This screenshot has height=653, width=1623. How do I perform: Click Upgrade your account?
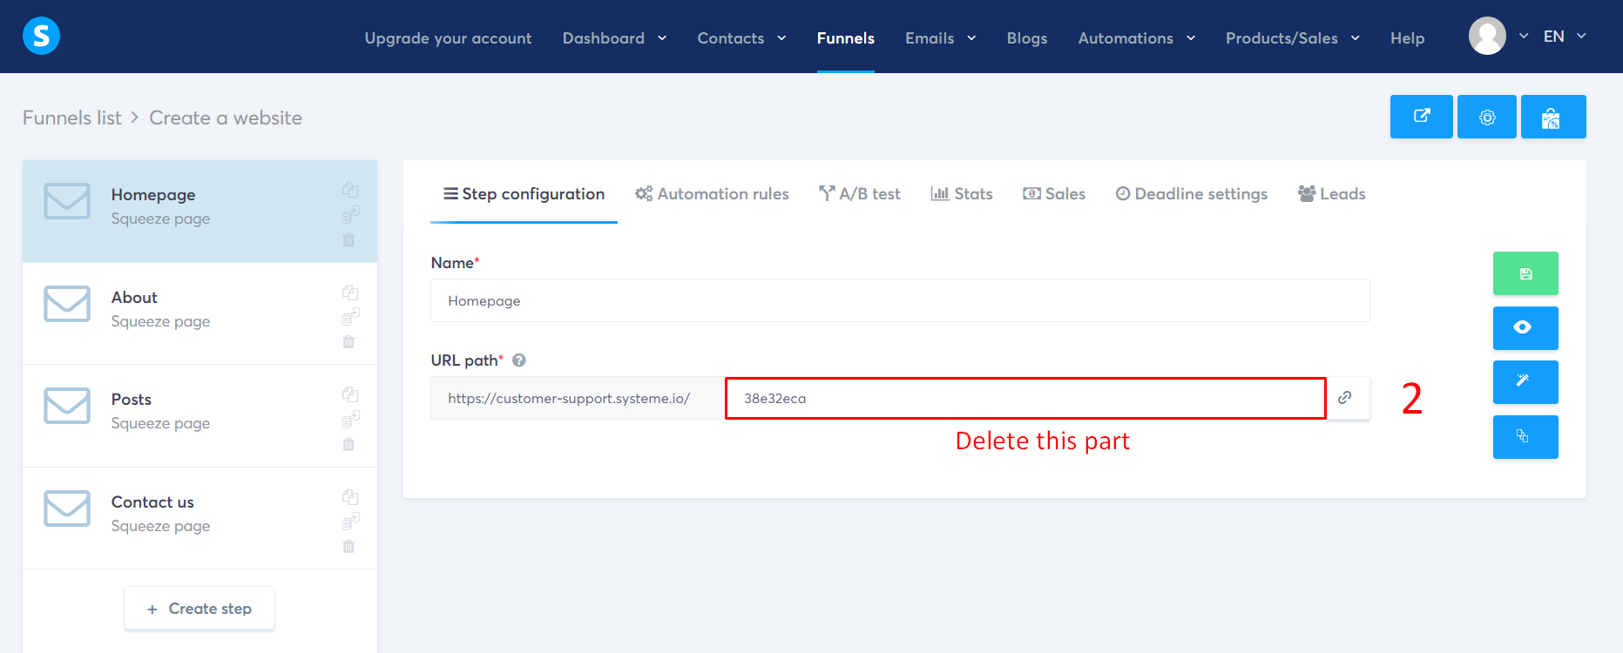click(448, 38)
